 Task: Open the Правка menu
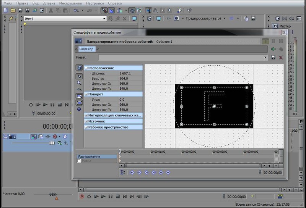(22, 3)
